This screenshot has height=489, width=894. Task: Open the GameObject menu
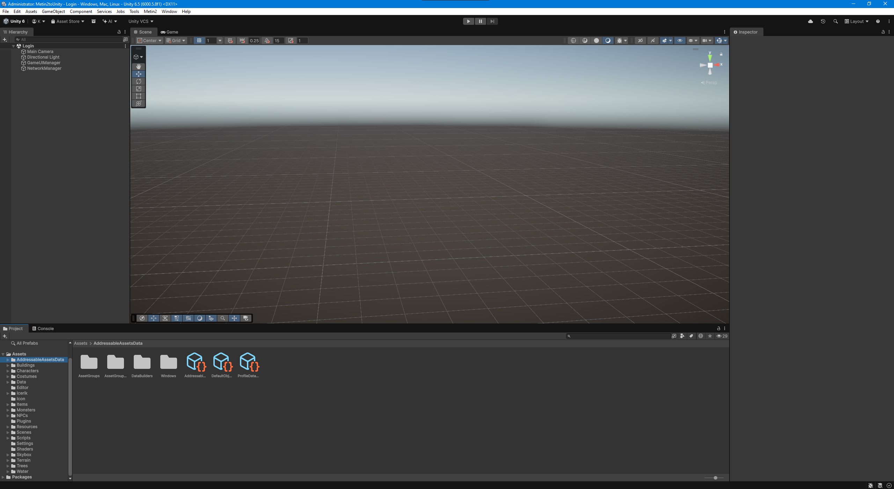tap(53, 12)
